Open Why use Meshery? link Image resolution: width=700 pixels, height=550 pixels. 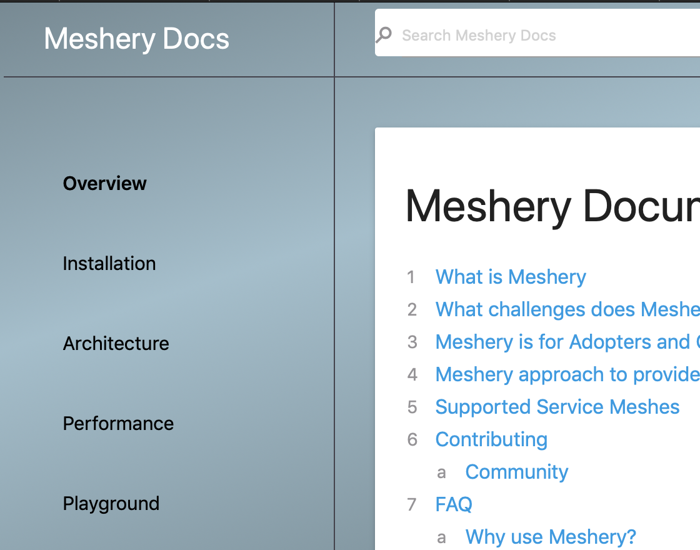(551, 537)
